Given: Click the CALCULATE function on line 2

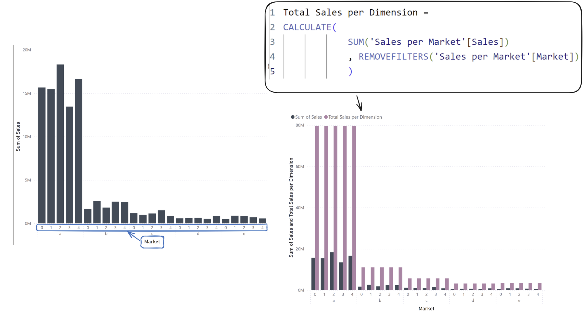Looking at the screenshot, I should click(307, 27).
